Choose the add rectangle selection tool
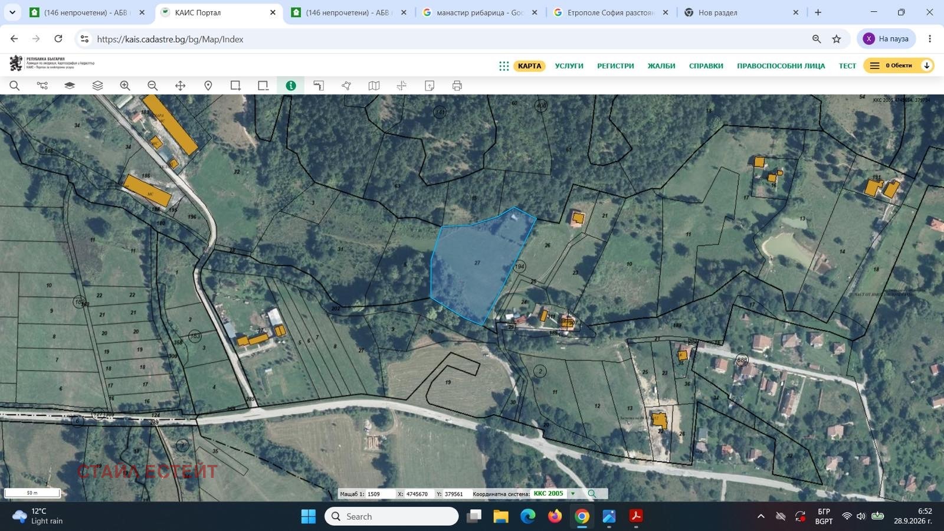The width and height of the screenshot is (944, 531). 235,86
